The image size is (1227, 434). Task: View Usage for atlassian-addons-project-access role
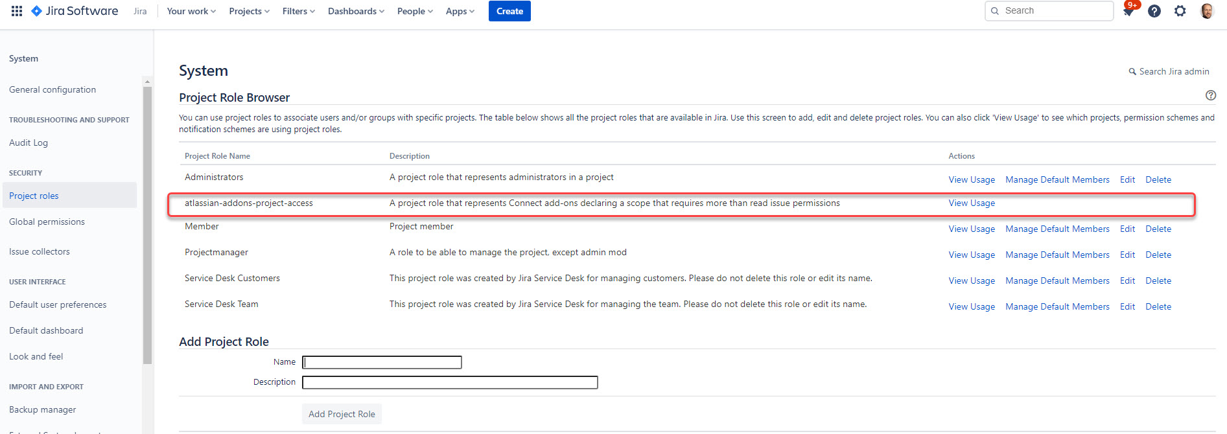tap(972, 203)
